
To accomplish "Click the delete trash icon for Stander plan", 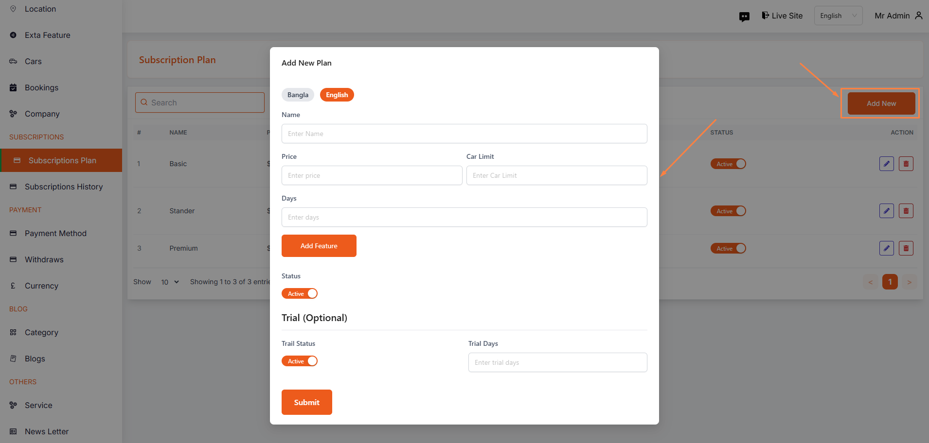I will point(906,211).
